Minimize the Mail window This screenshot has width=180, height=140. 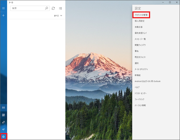click(163, 2)
